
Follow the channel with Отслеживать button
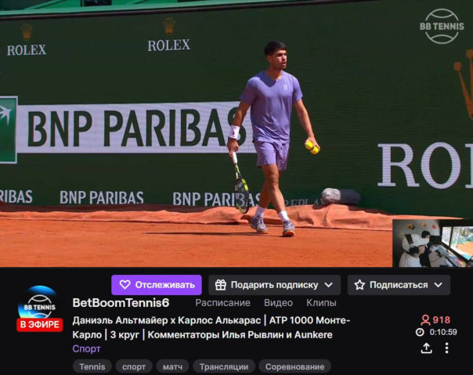click(x=157, y=285)
